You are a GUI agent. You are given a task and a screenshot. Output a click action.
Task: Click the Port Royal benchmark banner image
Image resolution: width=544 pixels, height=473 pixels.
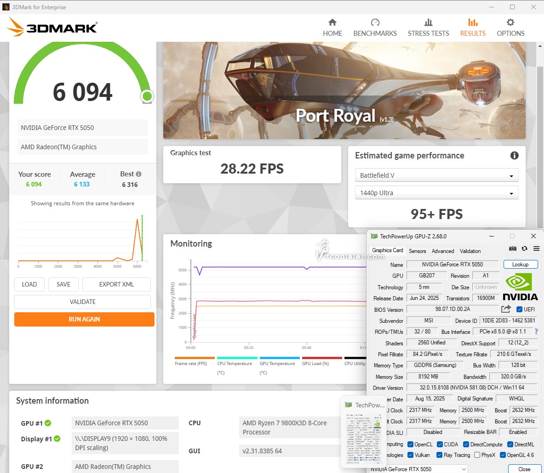coord(344,90)
